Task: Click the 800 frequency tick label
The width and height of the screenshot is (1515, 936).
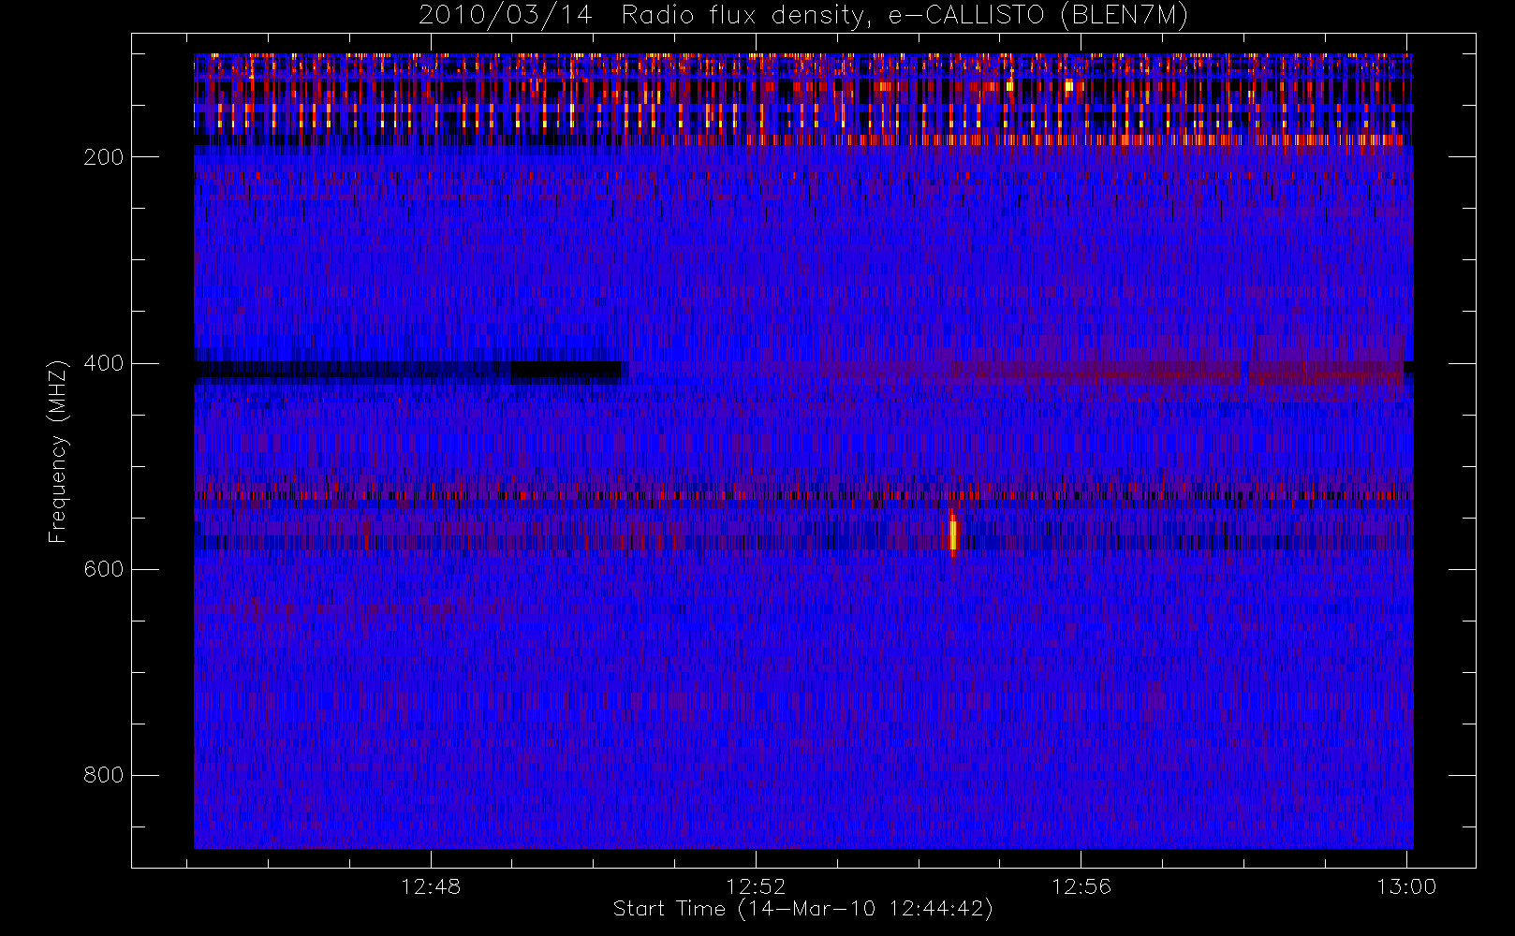Action: point(103,775)
